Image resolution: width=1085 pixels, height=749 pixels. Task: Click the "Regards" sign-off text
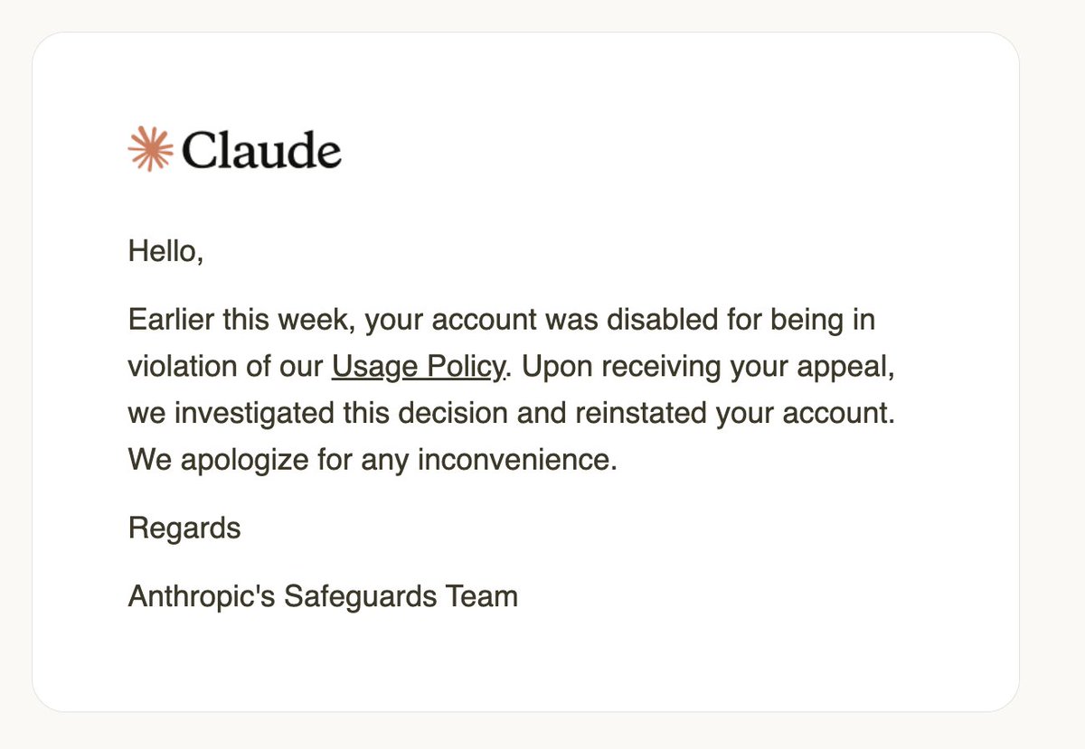(x=184, y=528)
